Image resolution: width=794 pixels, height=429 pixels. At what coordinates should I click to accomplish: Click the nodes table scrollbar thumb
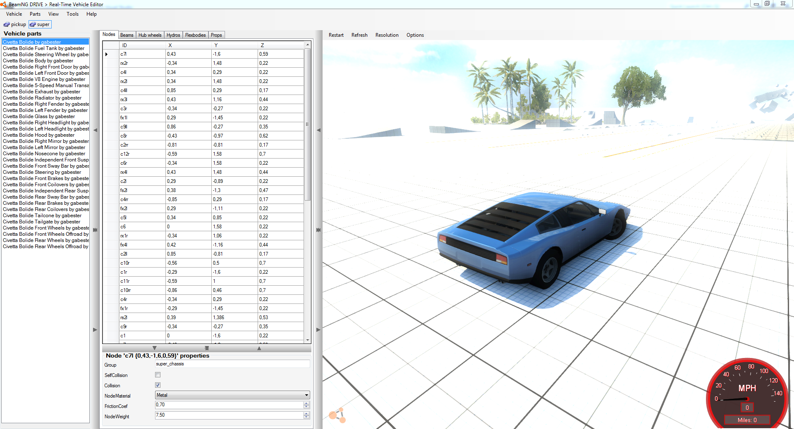click(x=307, y=125)
